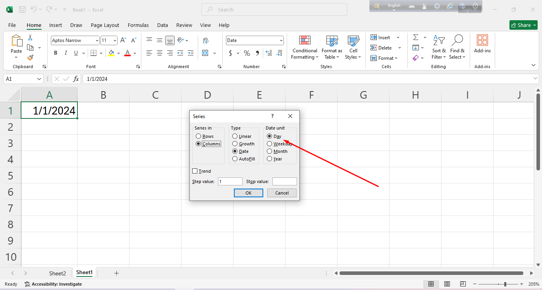Click the Merge & Center icon

(205, 53)
